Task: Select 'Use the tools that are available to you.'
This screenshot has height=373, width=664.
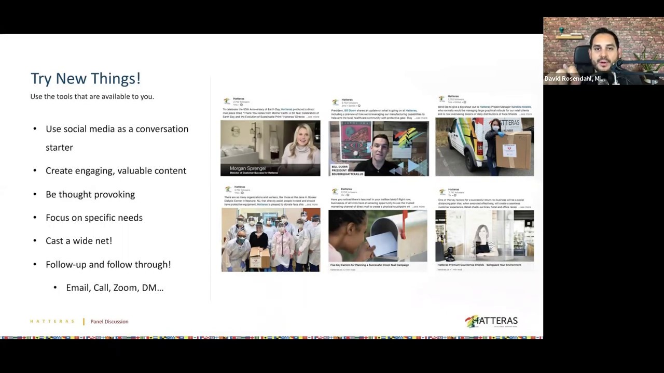Action: click(92, 96)
